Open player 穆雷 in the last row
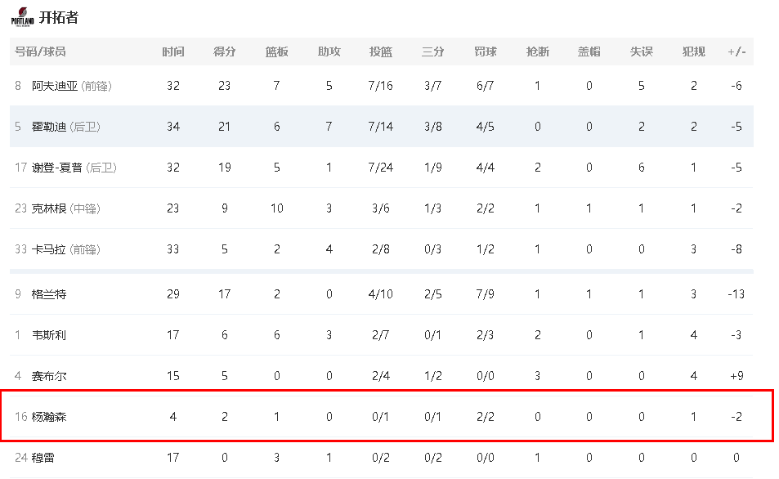Image resolution: width=779 pixels, height=479 pixels. 43,458
